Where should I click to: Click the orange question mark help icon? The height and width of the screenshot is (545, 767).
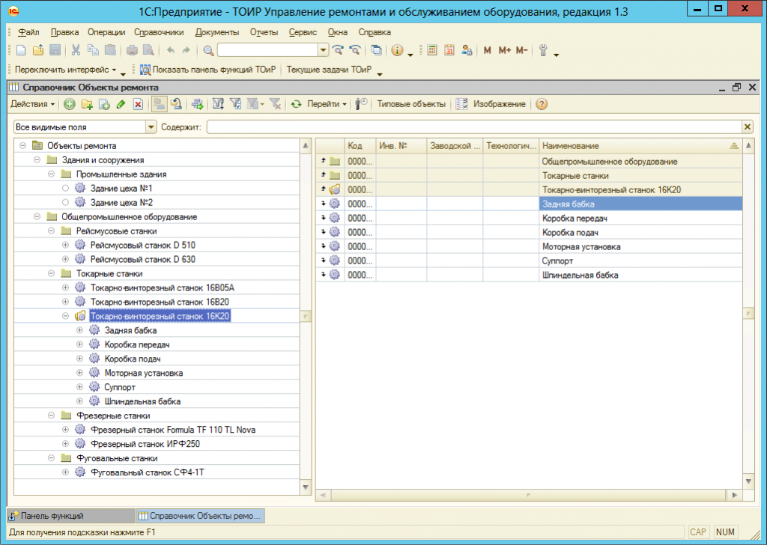541,104
